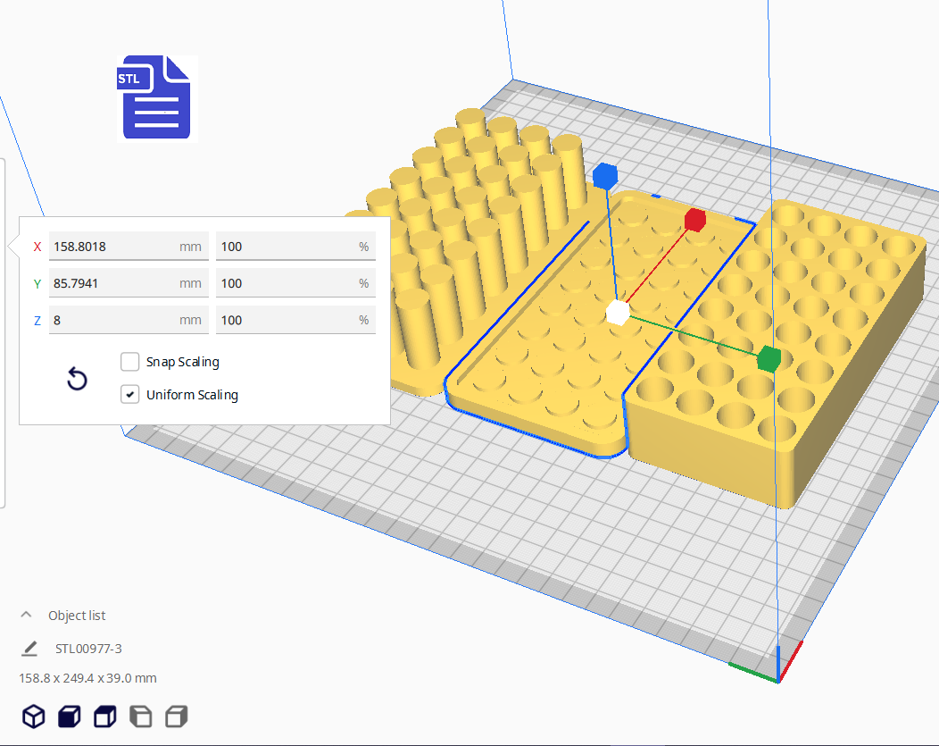This screenshot has height=746, width=939.
Task: Select the top view cube icon
Action: pos(105,716)
